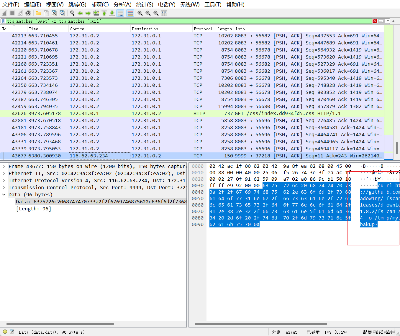400x336 pixels.
Task: Open the 电话(Y) menu
Action: click(x=167, y=5)
